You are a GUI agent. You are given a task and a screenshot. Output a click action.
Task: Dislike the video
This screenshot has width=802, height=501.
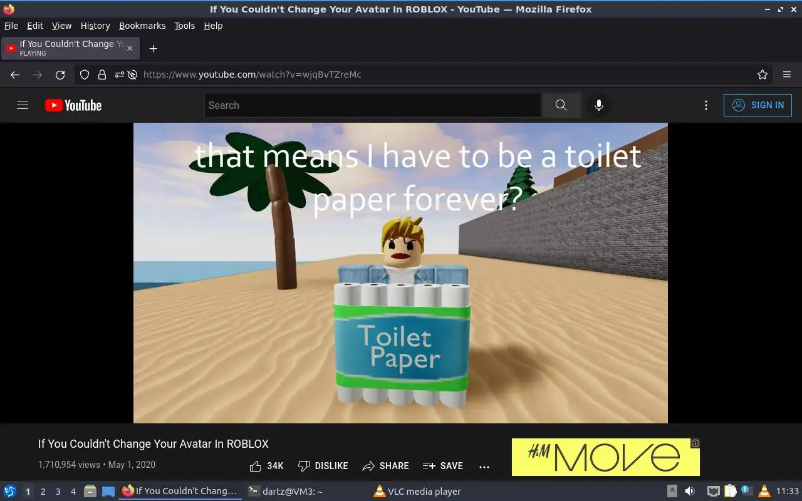(x=323, y=466)
